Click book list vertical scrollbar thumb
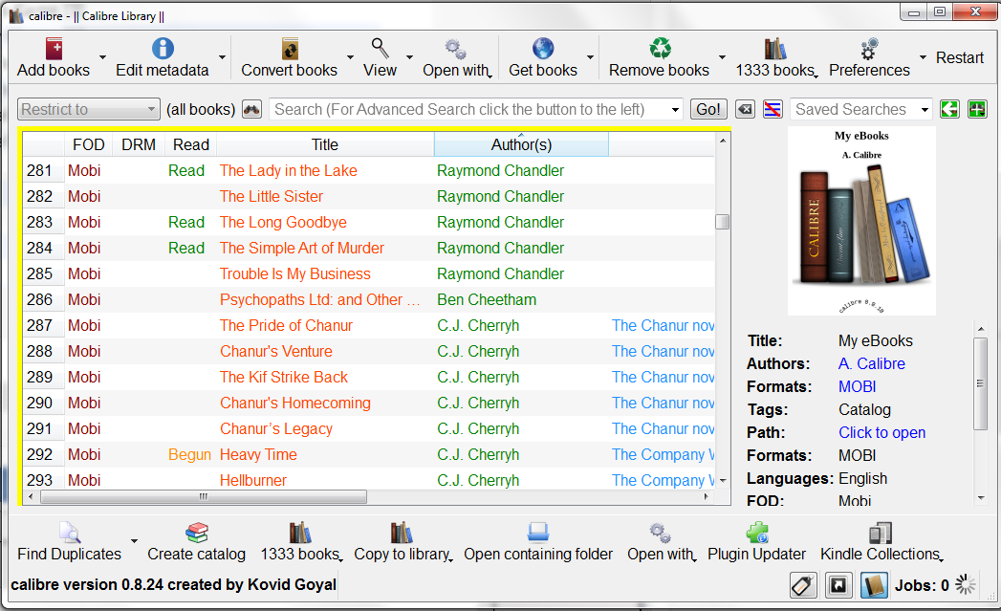Viewport: 1001px width, 611px height. click(x=722, y=222)
